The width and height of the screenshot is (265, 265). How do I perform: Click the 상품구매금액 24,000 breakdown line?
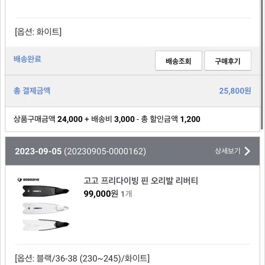click(x=107, y=119)
